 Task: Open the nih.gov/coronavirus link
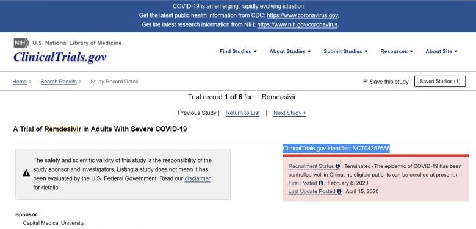tap(297, 24)
